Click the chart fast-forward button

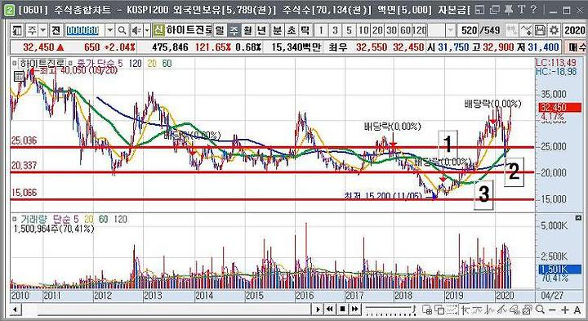point(354,310)
